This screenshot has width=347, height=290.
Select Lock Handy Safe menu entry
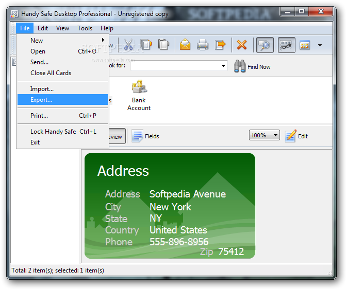tap(62, 132)
